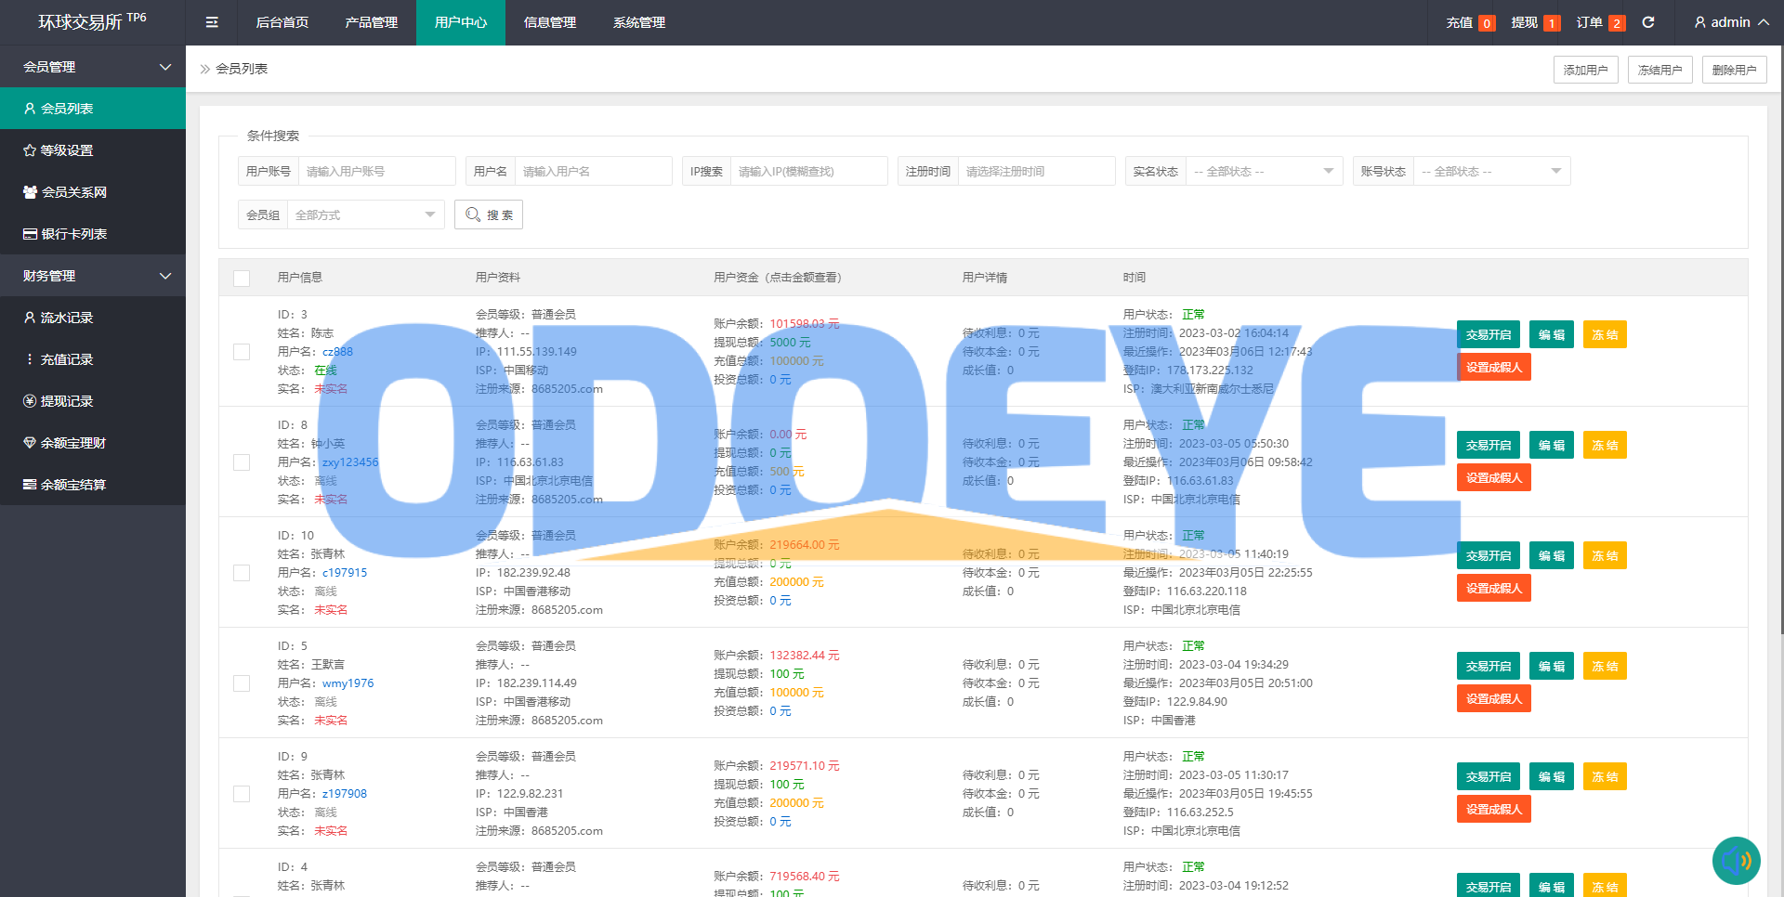Viewport: 1784px width, 897px height.
Task: Check the row checkbox for user c197915
Action: [242, 573]
